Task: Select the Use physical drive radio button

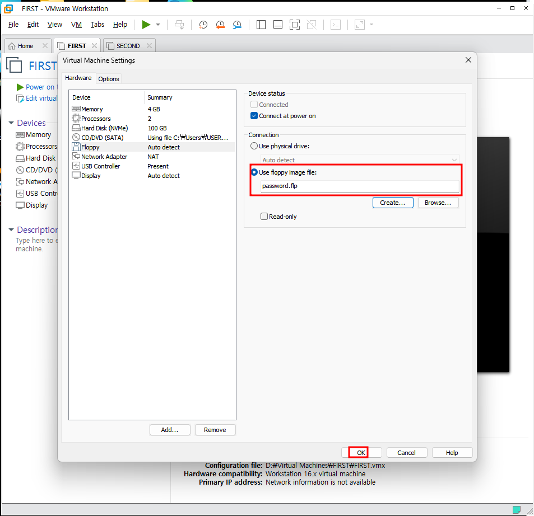Action: [254, 146]
